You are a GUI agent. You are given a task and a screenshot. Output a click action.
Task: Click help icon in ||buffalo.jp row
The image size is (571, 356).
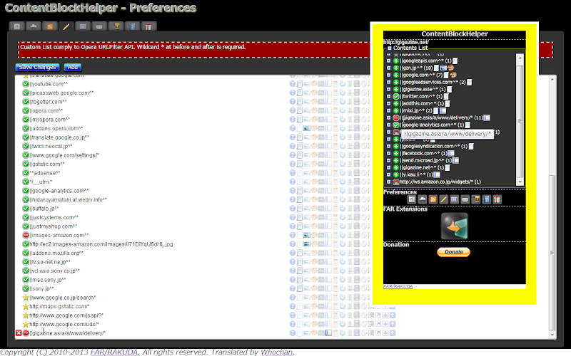coord(293,209)
